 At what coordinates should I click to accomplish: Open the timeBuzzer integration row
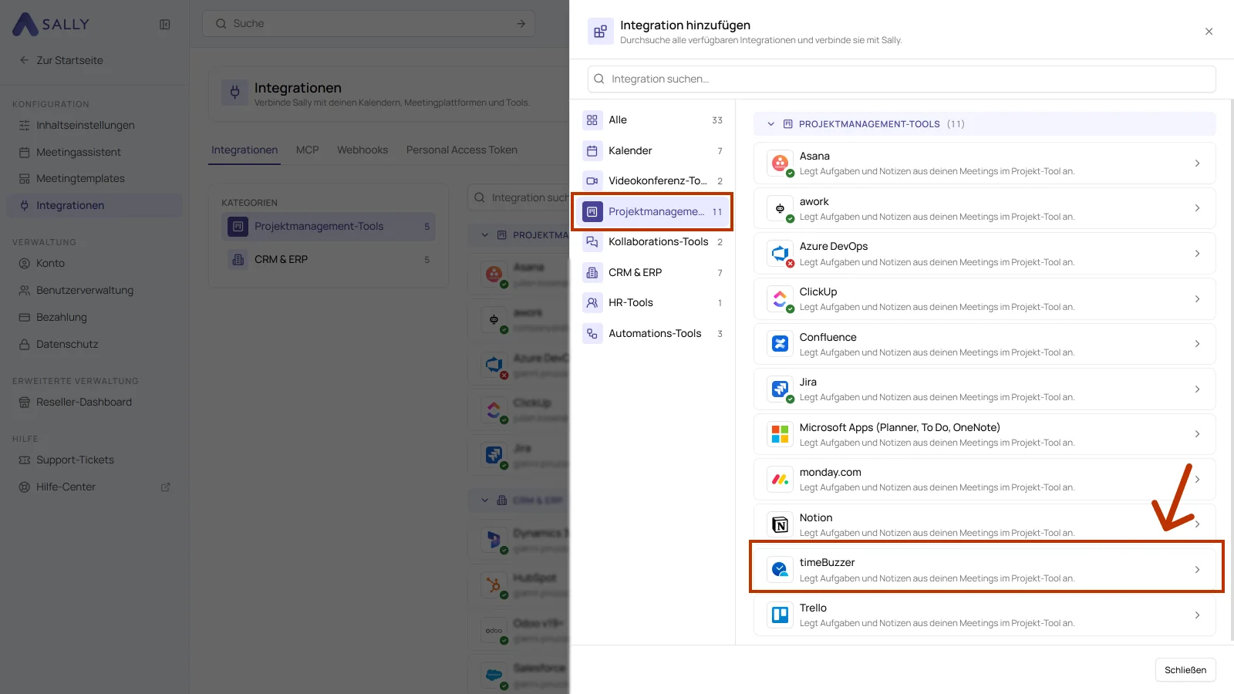(x=985, y=570)
